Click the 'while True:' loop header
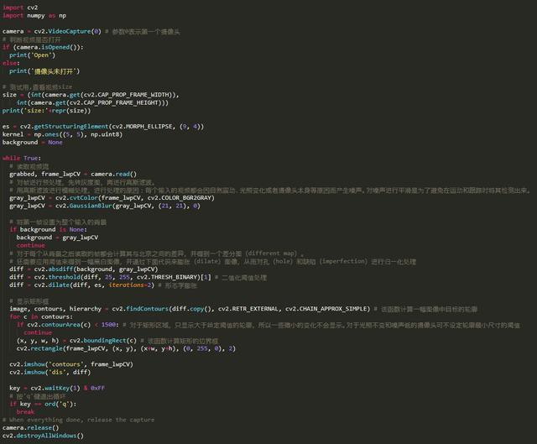Viewport: 537px width, 444px height. (x=22, y=158)
